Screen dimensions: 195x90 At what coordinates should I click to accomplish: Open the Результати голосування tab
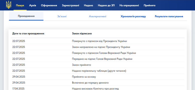tap(169, 16)
